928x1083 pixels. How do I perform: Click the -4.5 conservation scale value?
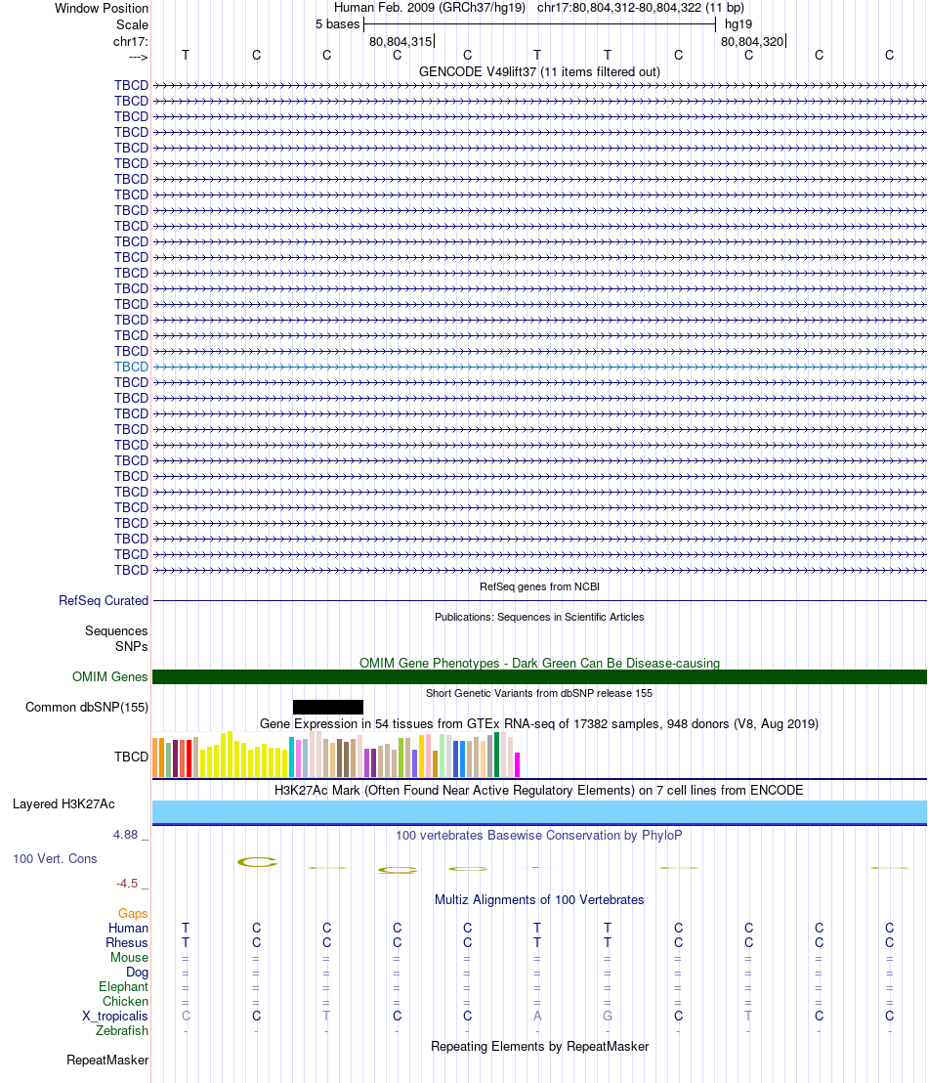127,884
